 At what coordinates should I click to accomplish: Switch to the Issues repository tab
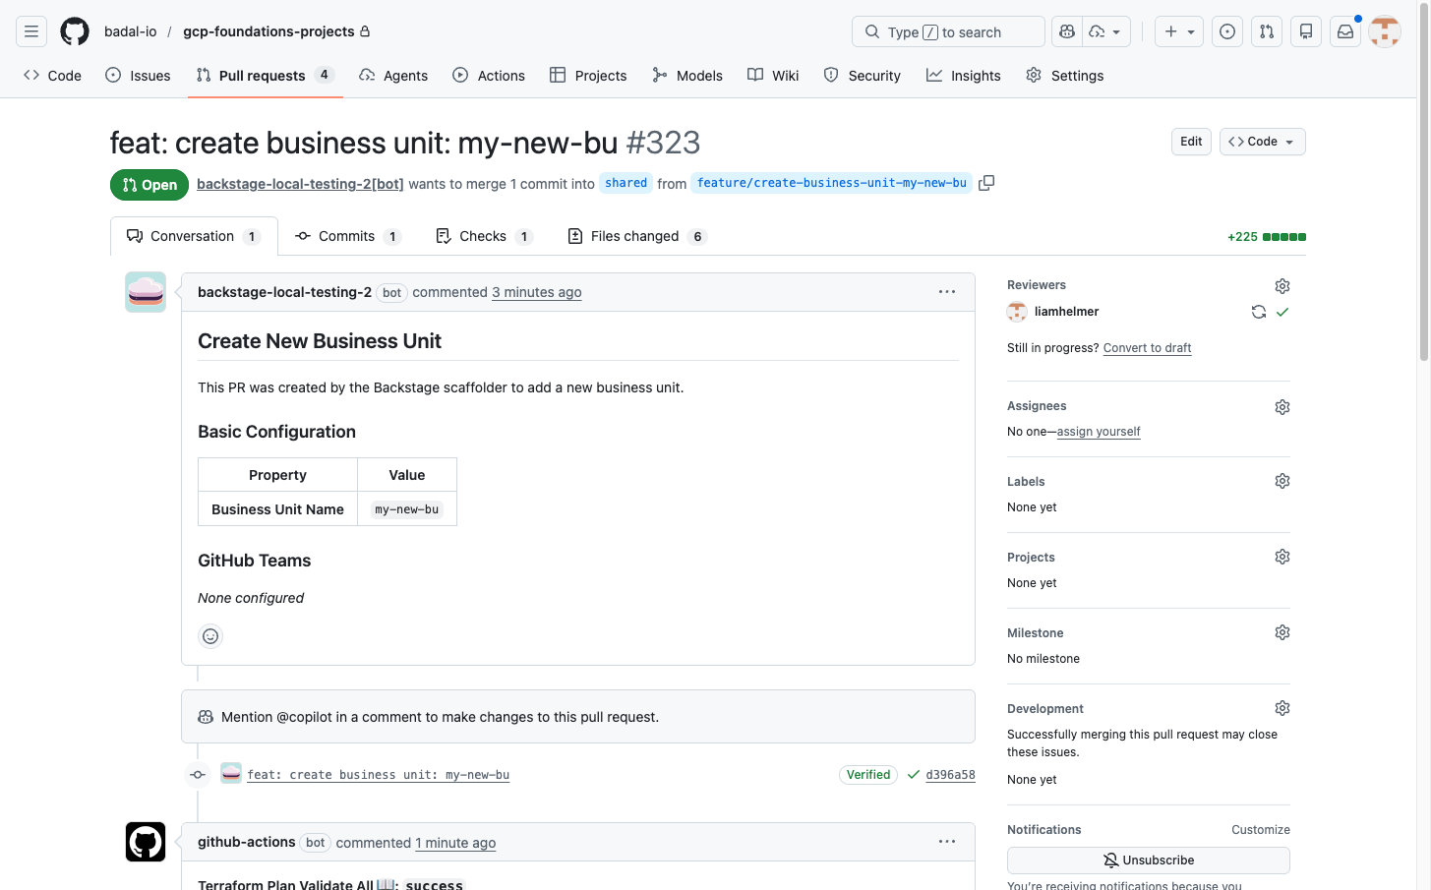(138, 76)
